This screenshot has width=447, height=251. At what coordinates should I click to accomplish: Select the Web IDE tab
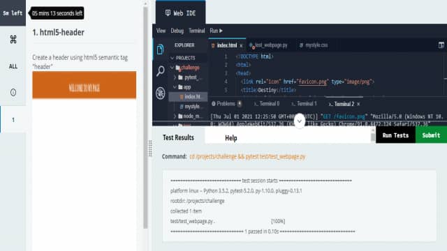(x=180, y=13)
